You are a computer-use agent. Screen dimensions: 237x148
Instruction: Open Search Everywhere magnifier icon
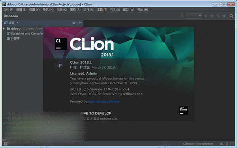tap(231, 16)
